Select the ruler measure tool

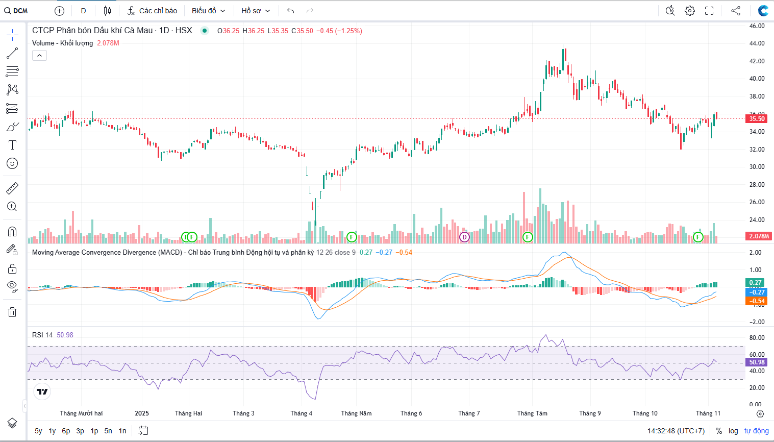pyautogui.click(x=12, y=188)
